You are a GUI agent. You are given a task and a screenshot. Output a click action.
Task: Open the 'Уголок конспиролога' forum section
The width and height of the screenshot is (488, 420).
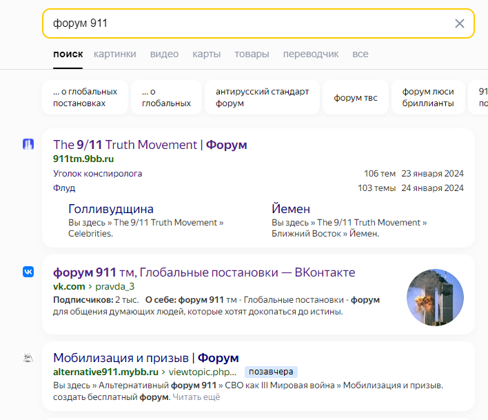coord(97,173)
